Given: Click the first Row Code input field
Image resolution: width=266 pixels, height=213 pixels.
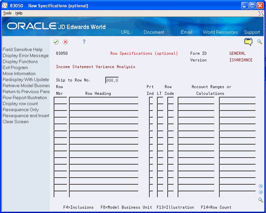Looking at the screenshot, I should point(170,100).
